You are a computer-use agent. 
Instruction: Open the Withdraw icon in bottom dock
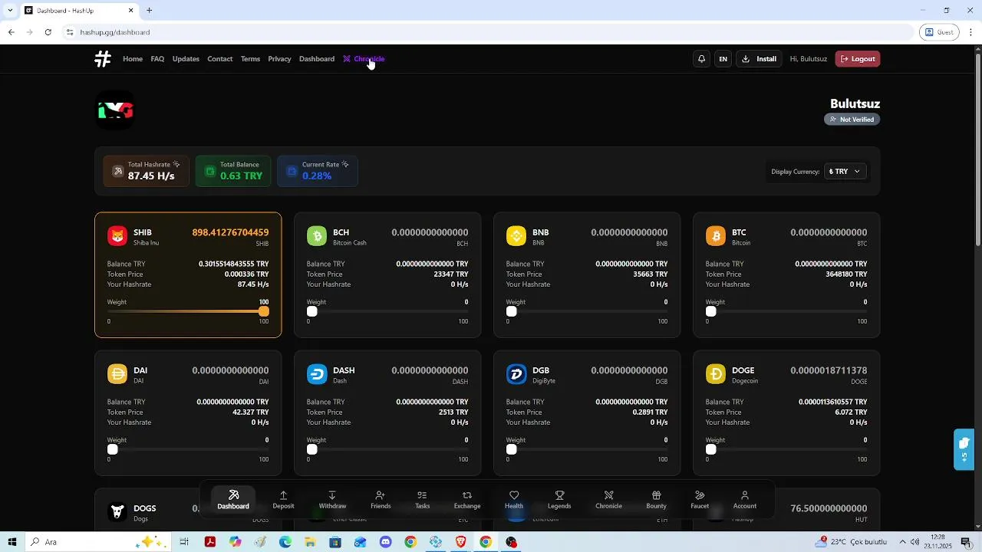(332, 500)
